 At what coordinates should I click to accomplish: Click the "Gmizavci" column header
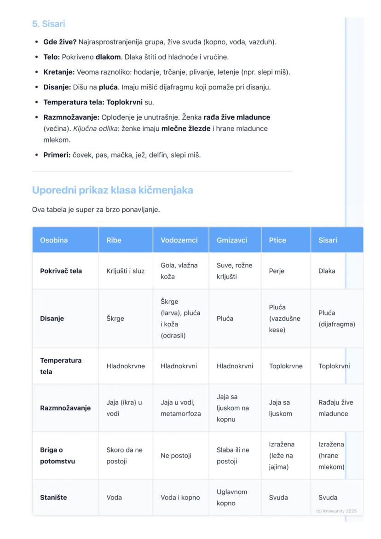232,240
